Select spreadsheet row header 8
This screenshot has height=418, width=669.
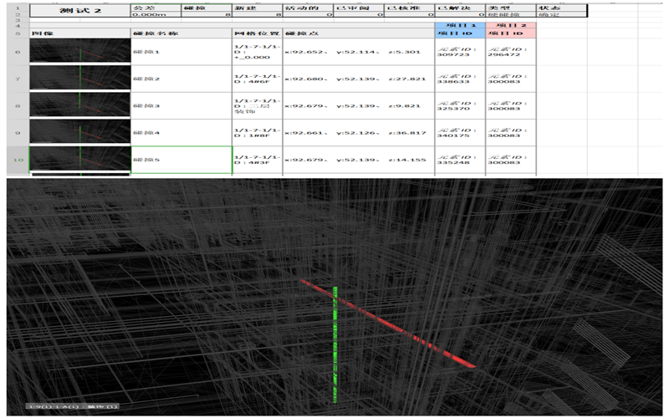click(x=18, y=106)
